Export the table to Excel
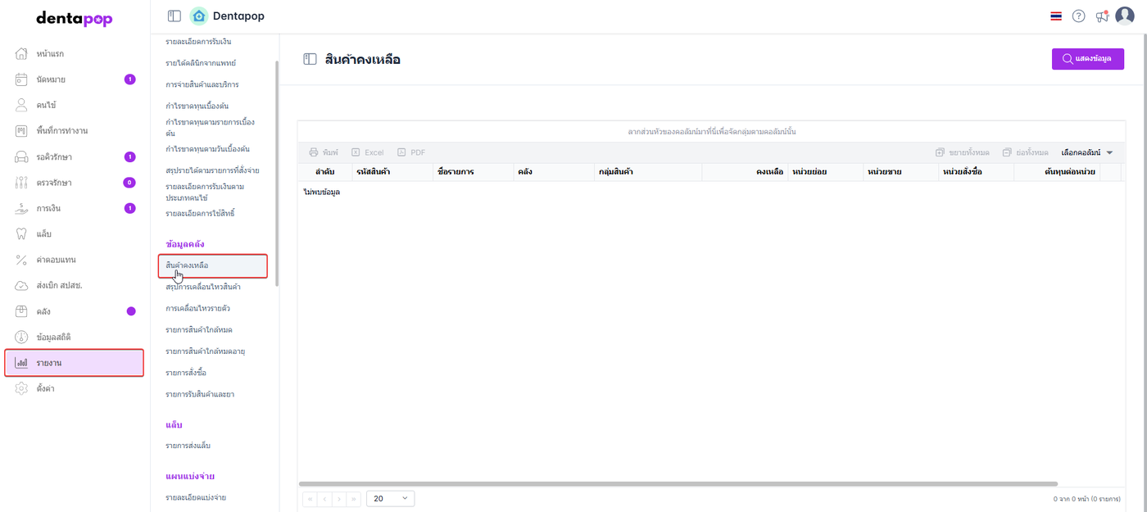Viewport: 1147px width, 512px height. point(367,152)
